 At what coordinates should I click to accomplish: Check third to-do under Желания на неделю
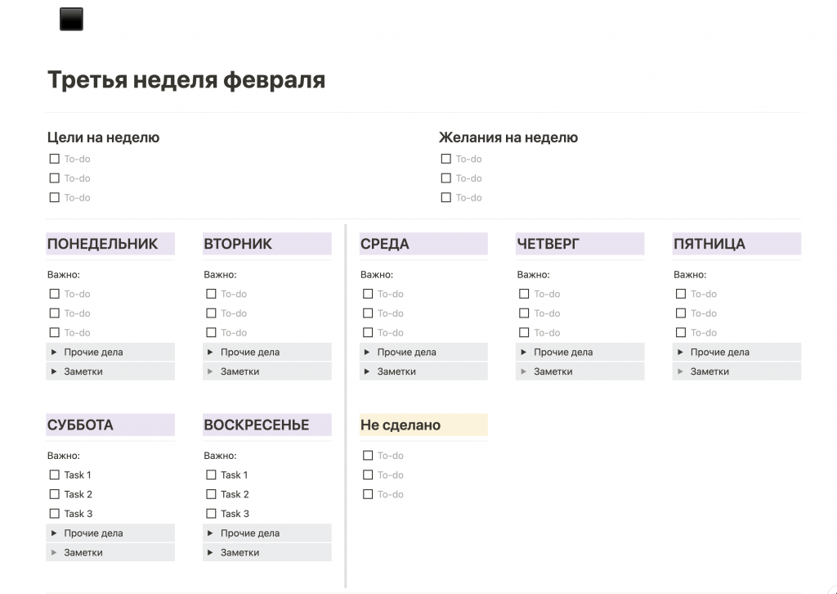[x=446, y=197]
